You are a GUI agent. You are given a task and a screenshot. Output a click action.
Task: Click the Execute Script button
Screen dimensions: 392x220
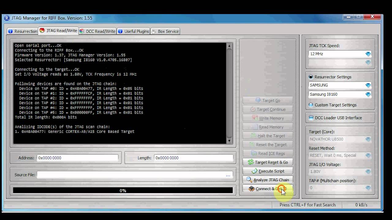268,171
